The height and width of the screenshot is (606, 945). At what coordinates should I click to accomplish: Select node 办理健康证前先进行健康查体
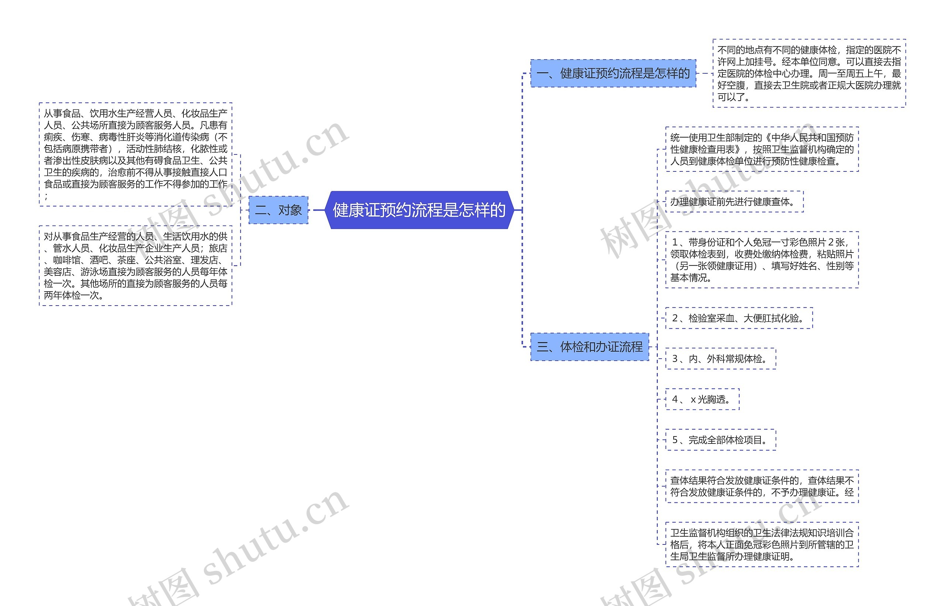coord(737,203)
